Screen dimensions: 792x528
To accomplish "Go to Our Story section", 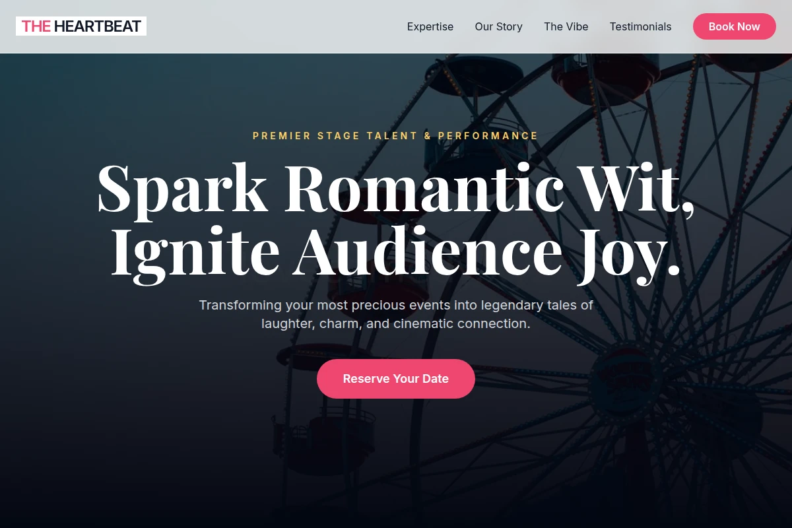I will [499, 26].
